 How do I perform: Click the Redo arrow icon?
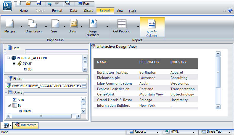click(x=57, y=3)
